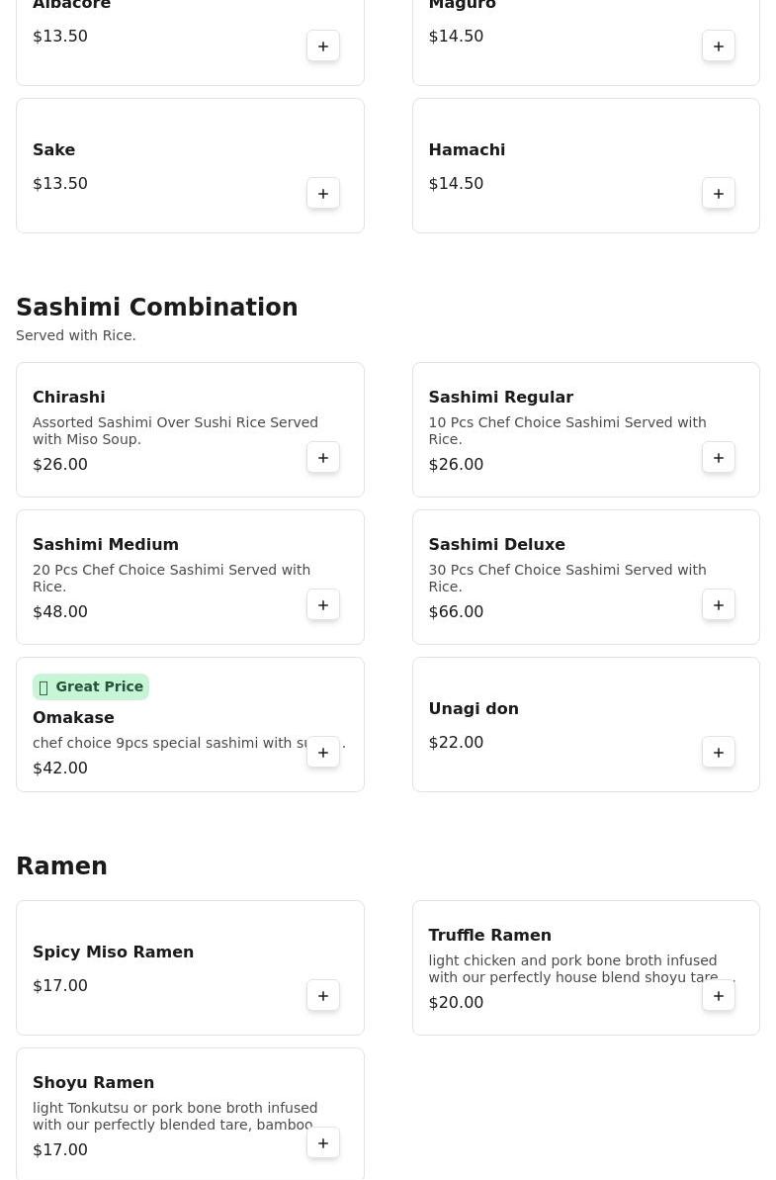Open the Omakase item title
The width and height of the screenshot is (776, 1180).
73,717
